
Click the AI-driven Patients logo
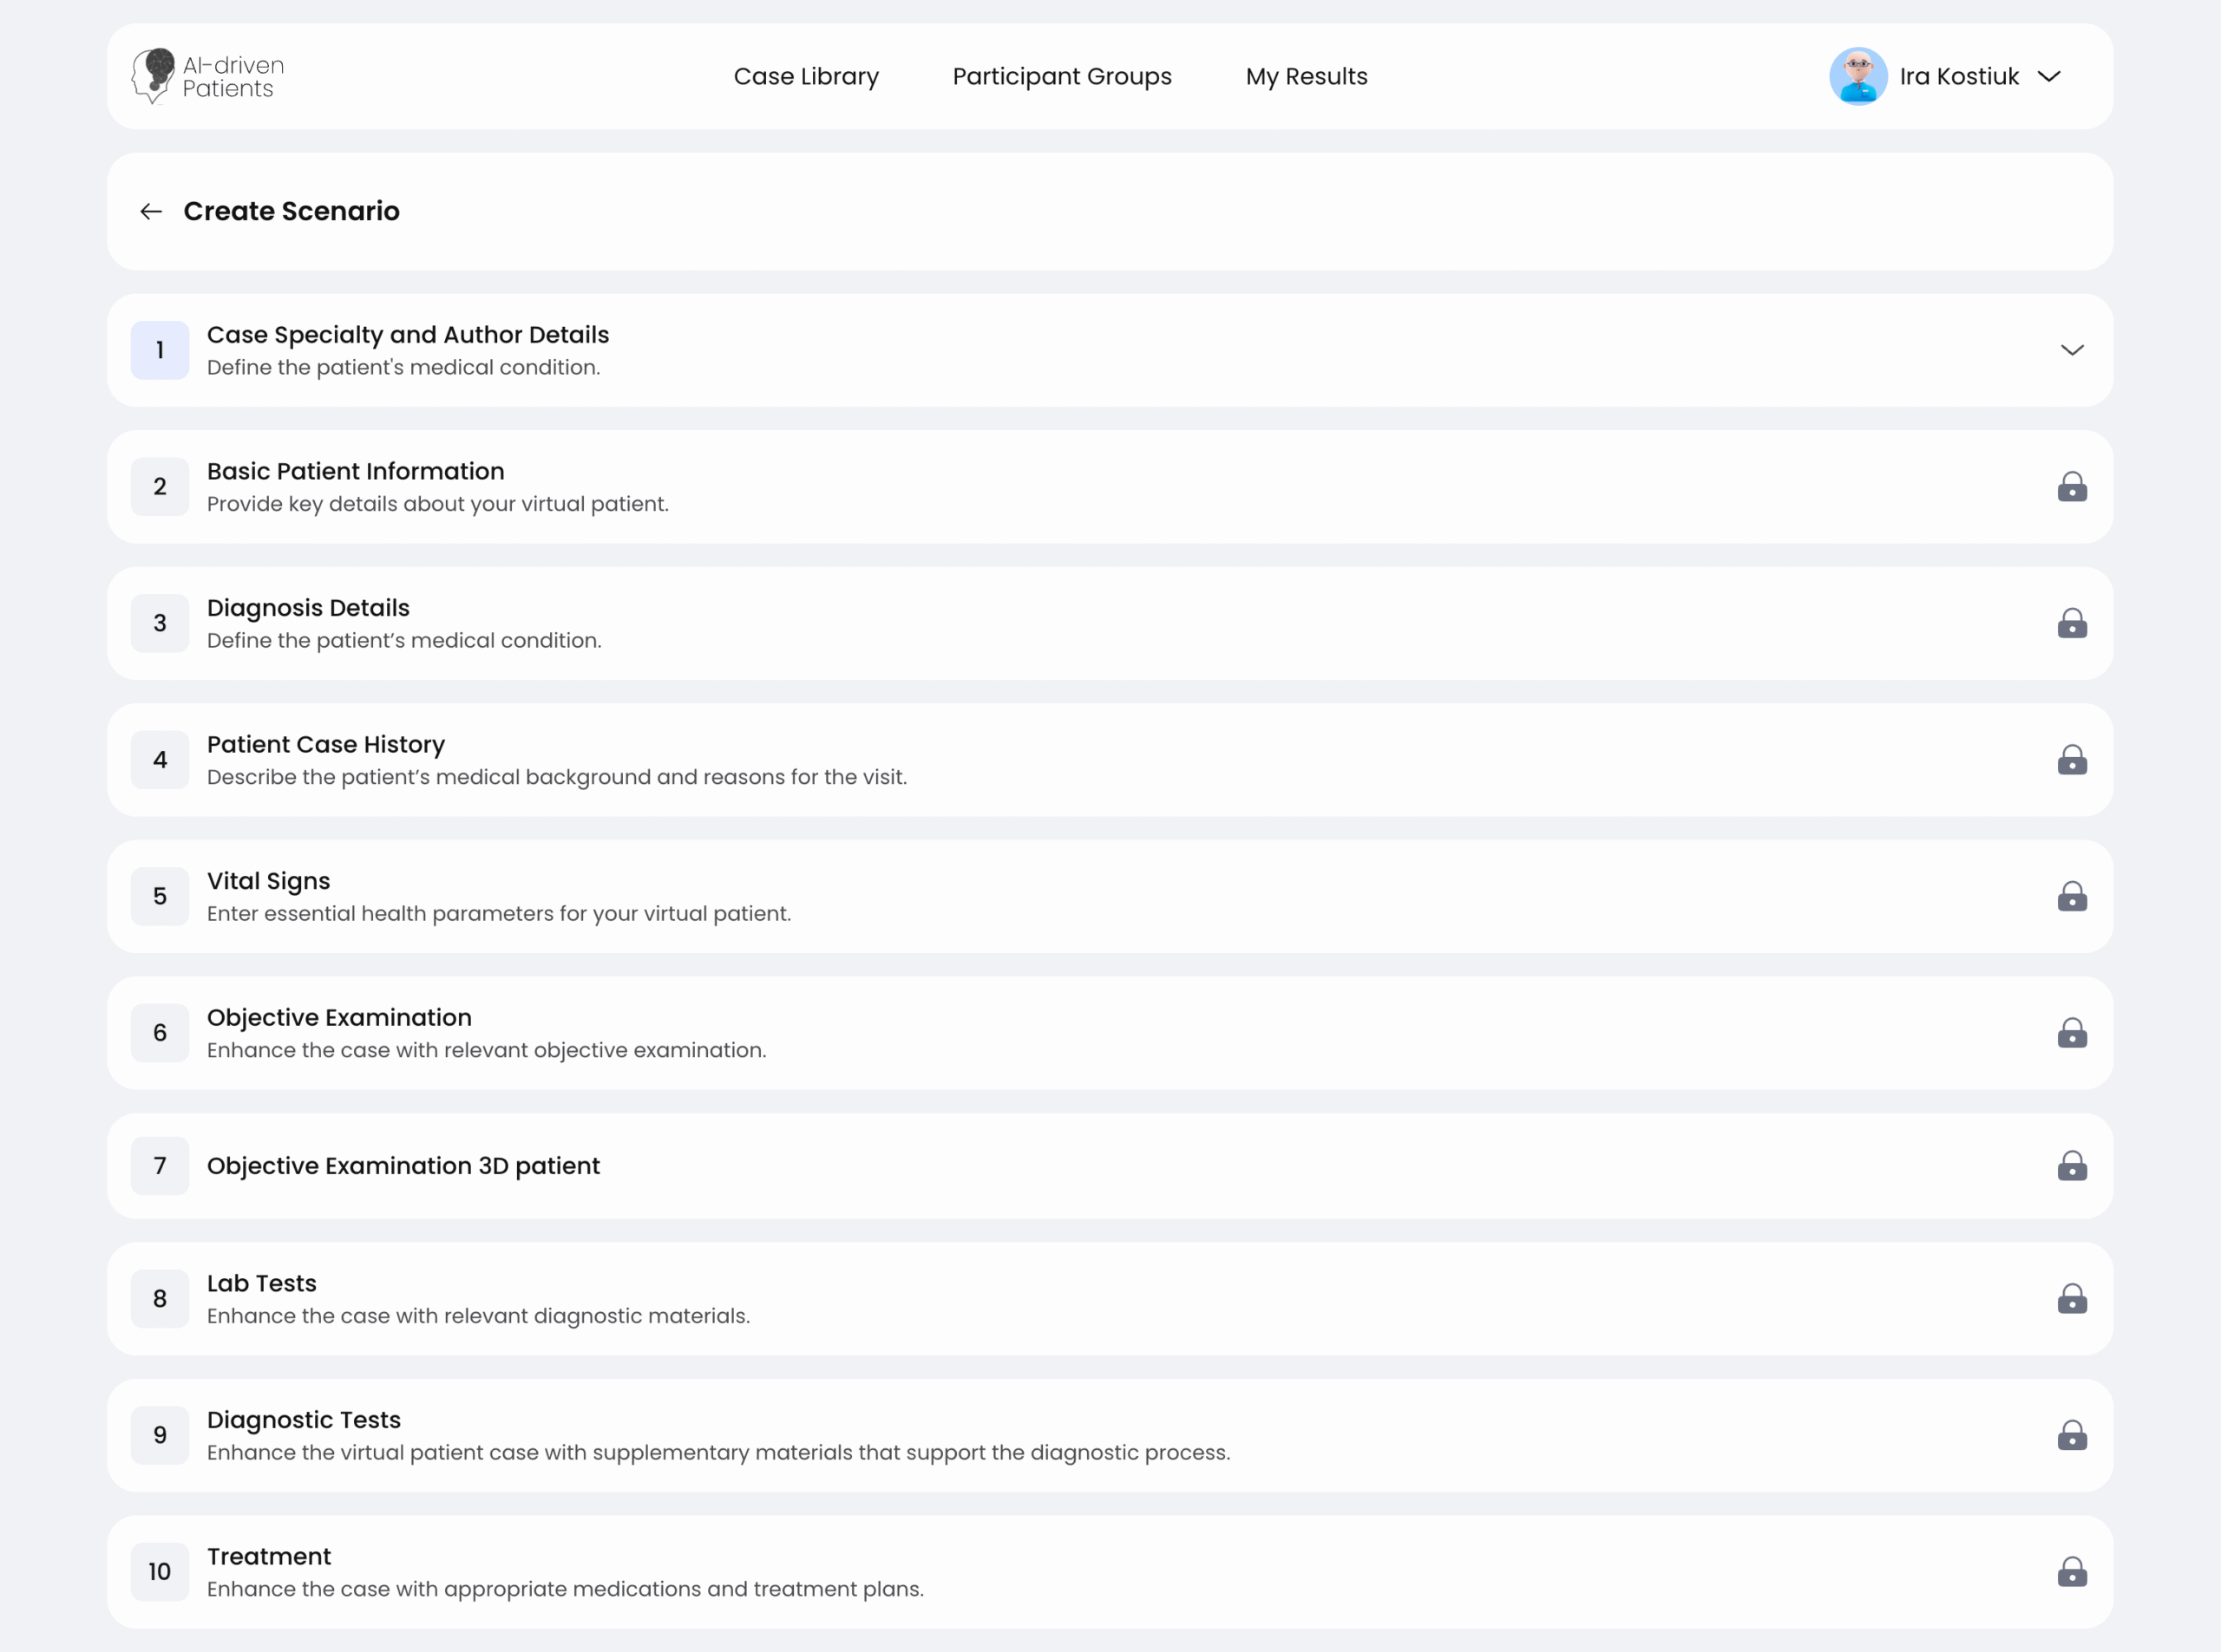pyautogui.click(x=208, y=76)
